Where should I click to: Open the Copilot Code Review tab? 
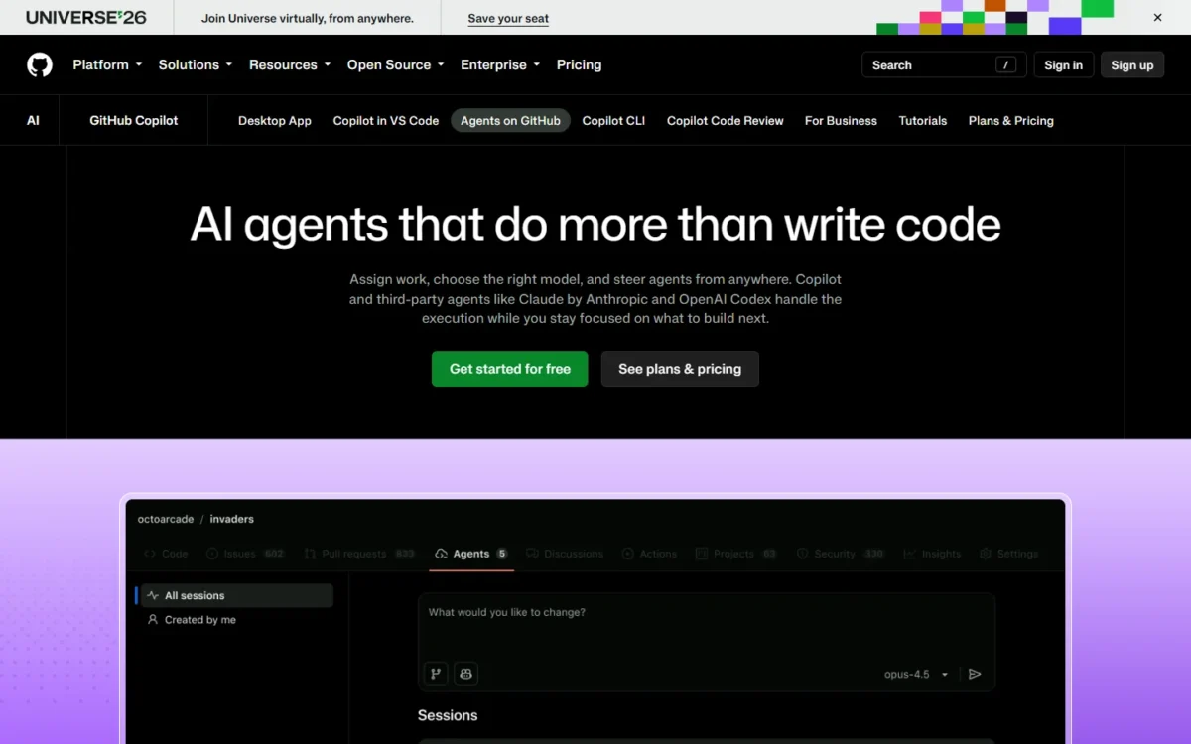pos(726,121)
